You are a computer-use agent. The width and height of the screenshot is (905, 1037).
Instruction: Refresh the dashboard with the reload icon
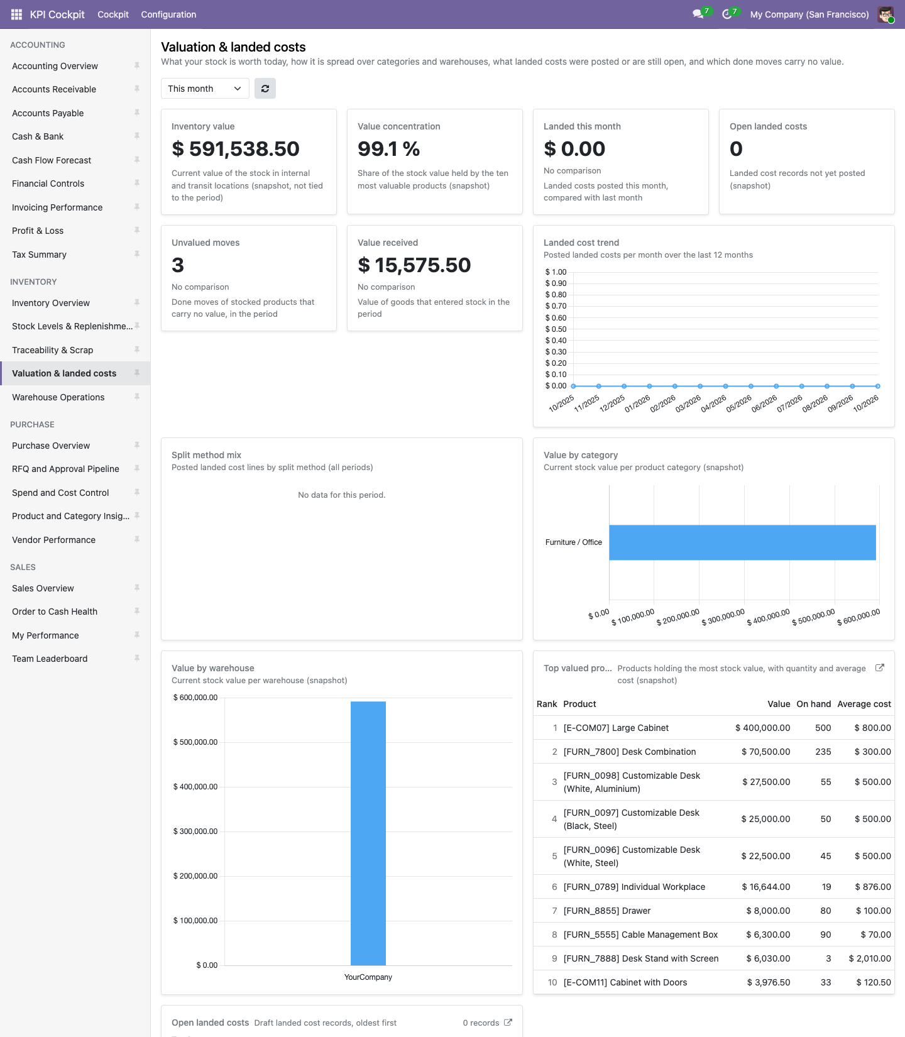point(265,89)
